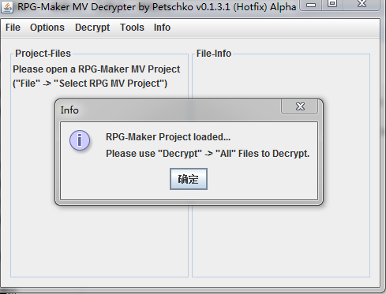Open the Decrypt menu
The width and height of the screenshot is (386, 294).
[x=92, y=28]
